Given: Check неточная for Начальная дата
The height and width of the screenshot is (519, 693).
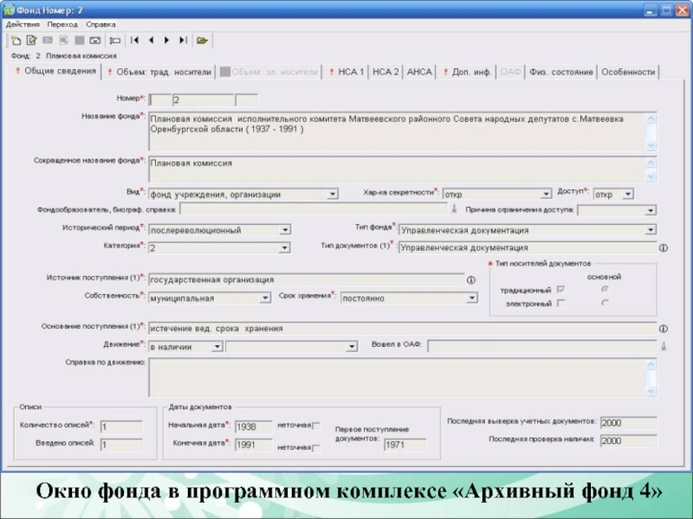Looking at the screenshot, I should coord(316,426).
